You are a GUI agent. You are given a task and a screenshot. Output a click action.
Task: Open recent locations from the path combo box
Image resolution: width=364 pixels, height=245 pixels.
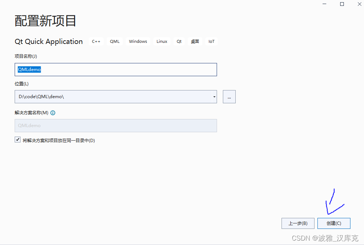214,97
